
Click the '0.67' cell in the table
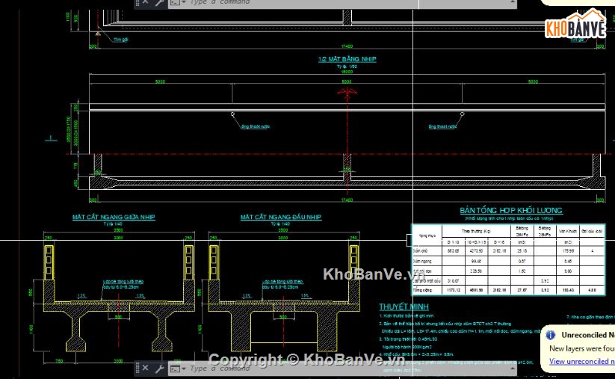click(522, 261)
